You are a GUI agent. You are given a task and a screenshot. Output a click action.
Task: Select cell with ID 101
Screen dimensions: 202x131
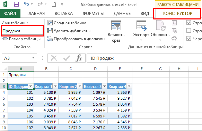click(x=21, y=92)
